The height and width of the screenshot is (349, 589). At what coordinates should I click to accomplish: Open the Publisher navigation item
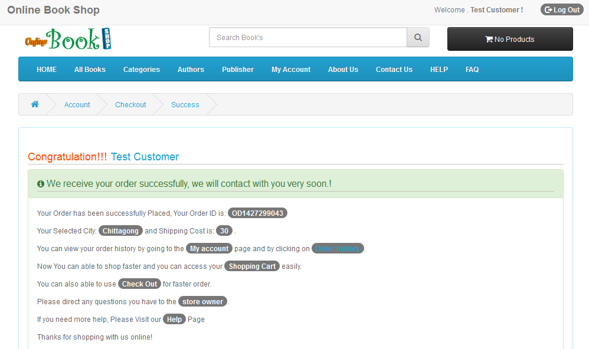coord(238,70)
